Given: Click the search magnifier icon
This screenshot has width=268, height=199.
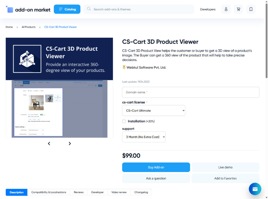Looking at the screenshot, I should (89, 9).
